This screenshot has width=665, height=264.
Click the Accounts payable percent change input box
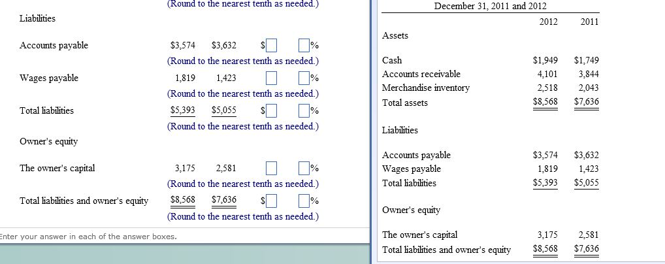pos(303,46)
